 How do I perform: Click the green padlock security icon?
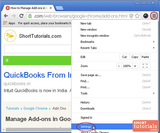[x=30, y=16]
